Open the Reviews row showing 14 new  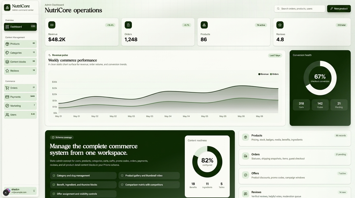point(295,193)
